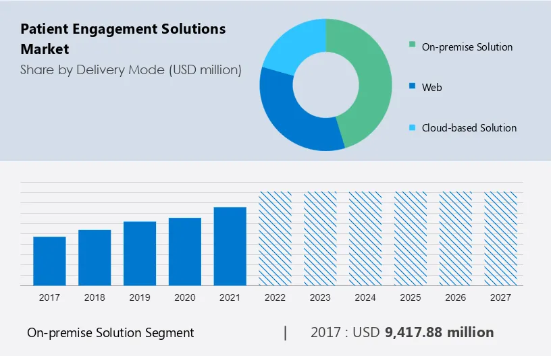Click the 2022 axis label
This screenshot has height=356, width=551.
click(275, 297)
